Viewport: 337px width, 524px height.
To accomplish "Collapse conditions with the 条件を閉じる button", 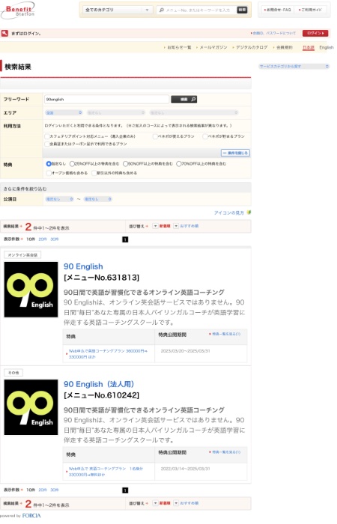I will (235, 153).
